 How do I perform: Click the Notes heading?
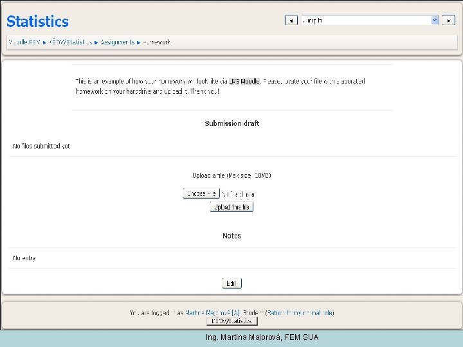(232, 236)
